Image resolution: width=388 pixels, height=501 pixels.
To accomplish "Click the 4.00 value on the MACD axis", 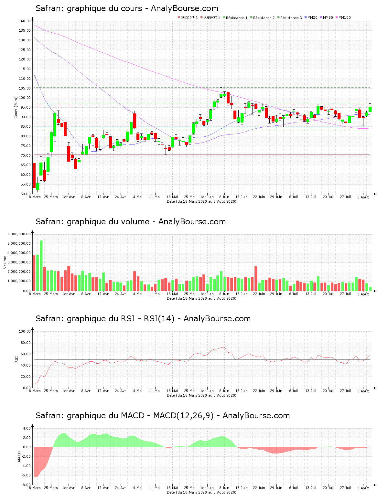I will [27, 428].
